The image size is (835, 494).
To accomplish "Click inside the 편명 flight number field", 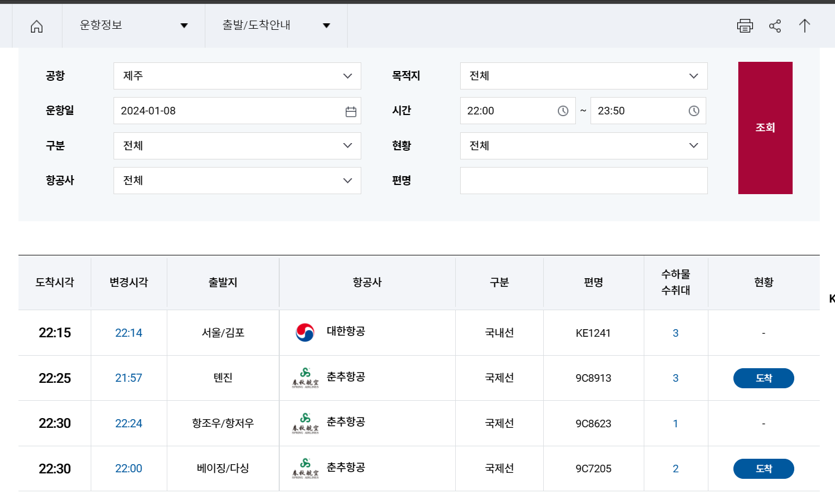I will (583, 181).
